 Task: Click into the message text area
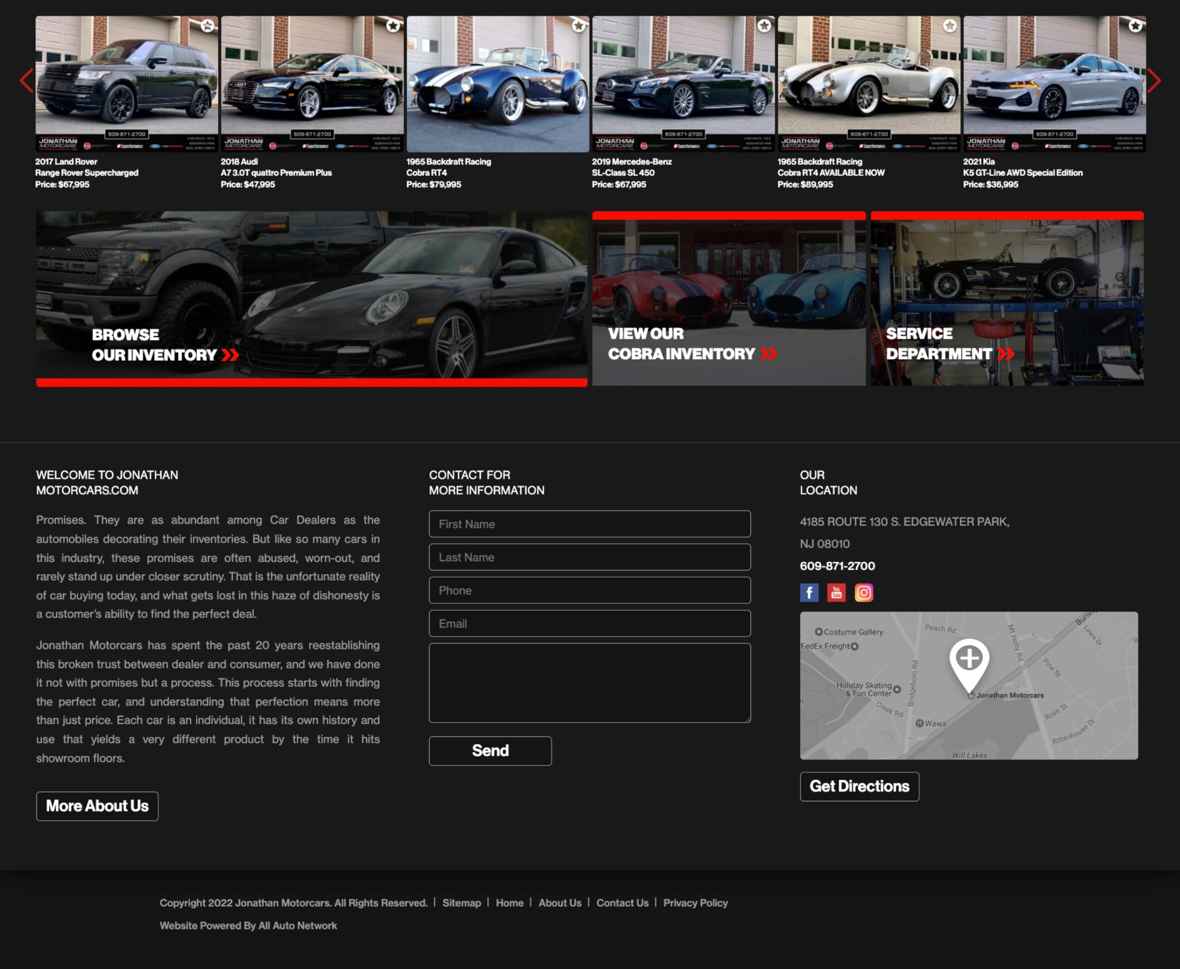[x=590, y=683]
